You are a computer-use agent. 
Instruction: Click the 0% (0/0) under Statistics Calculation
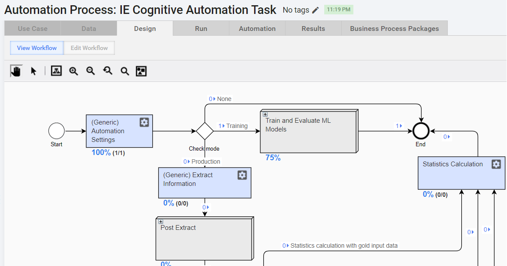(x=435, y=194)
